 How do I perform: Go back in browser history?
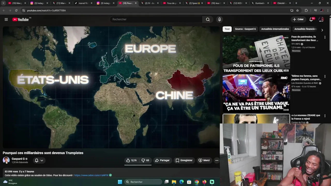[4, 10]
